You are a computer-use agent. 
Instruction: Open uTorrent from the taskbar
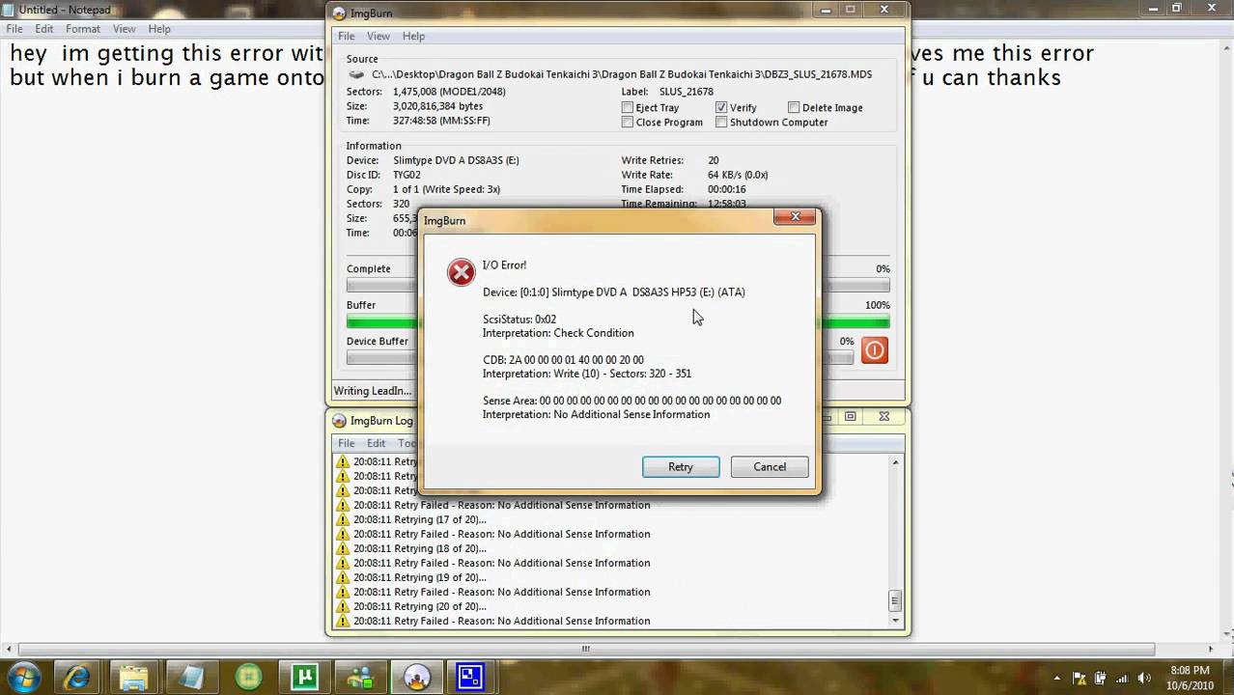click(305, 677)
